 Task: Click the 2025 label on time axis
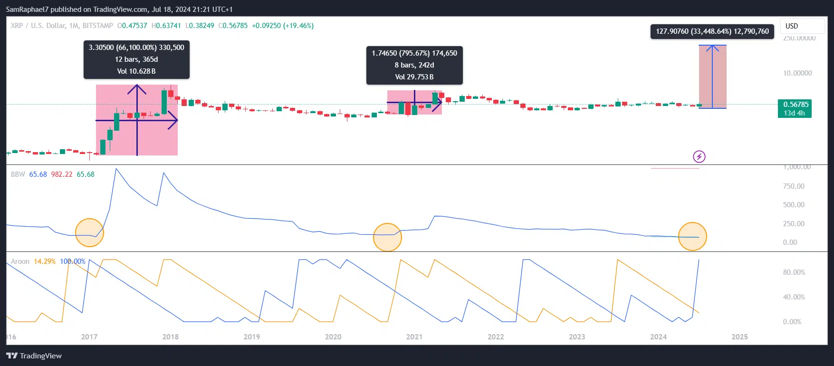[x=739, y=337]
